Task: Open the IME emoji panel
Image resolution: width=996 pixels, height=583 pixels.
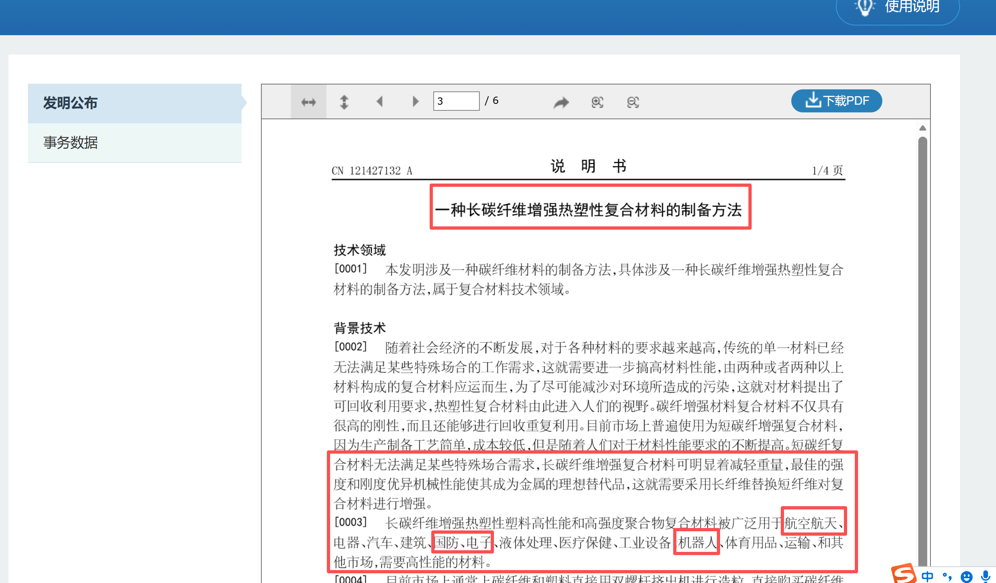Action: (x=966, y=576)
